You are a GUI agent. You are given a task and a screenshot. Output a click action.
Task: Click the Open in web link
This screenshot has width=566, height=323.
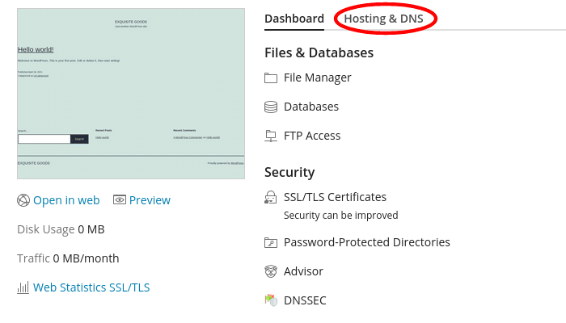tap(66, 200)
